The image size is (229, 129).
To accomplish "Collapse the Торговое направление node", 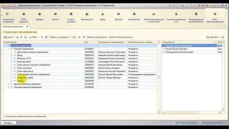I will point(8,49).
